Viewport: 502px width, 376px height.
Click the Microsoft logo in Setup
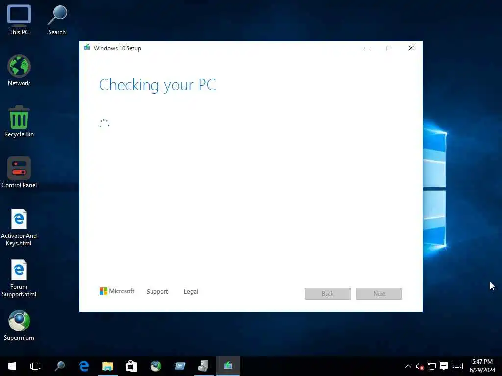[x=117, y=291]
